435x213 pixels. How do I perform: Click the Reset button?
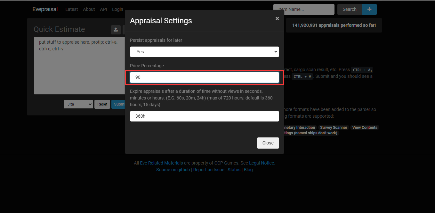coord(102,104)
